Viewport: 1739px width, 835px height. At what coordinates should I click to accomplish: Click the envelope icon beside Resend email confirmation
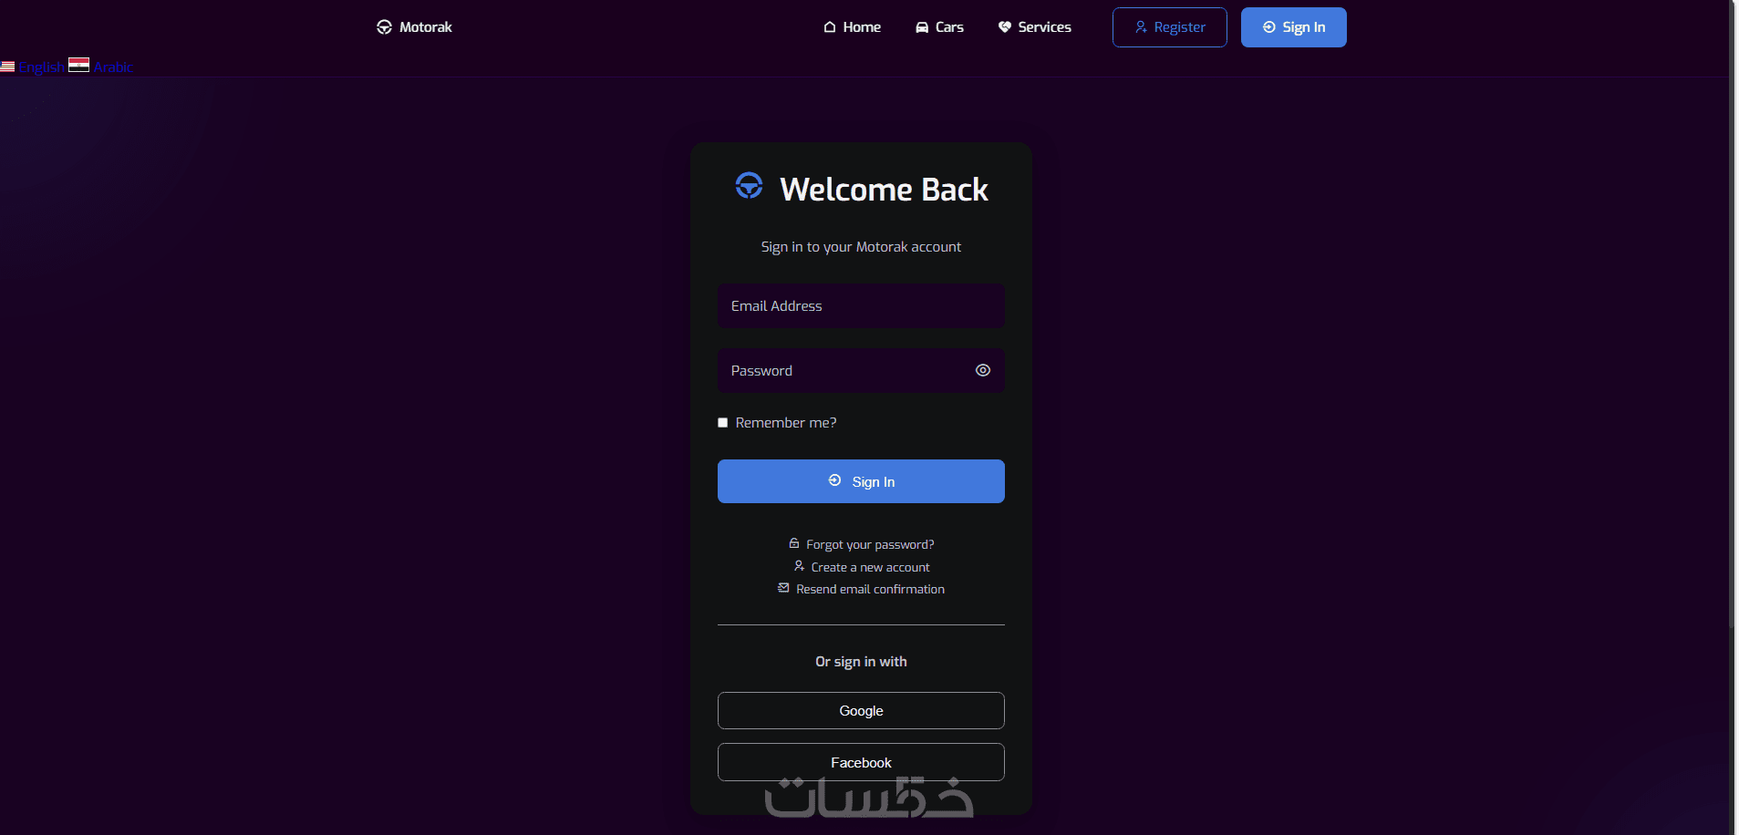783,588
